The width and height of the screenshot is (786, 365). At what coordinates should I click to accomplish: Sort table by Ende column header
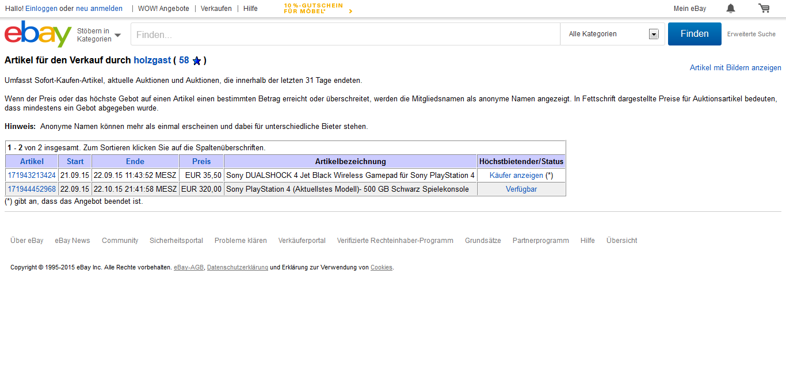point(135,161)
